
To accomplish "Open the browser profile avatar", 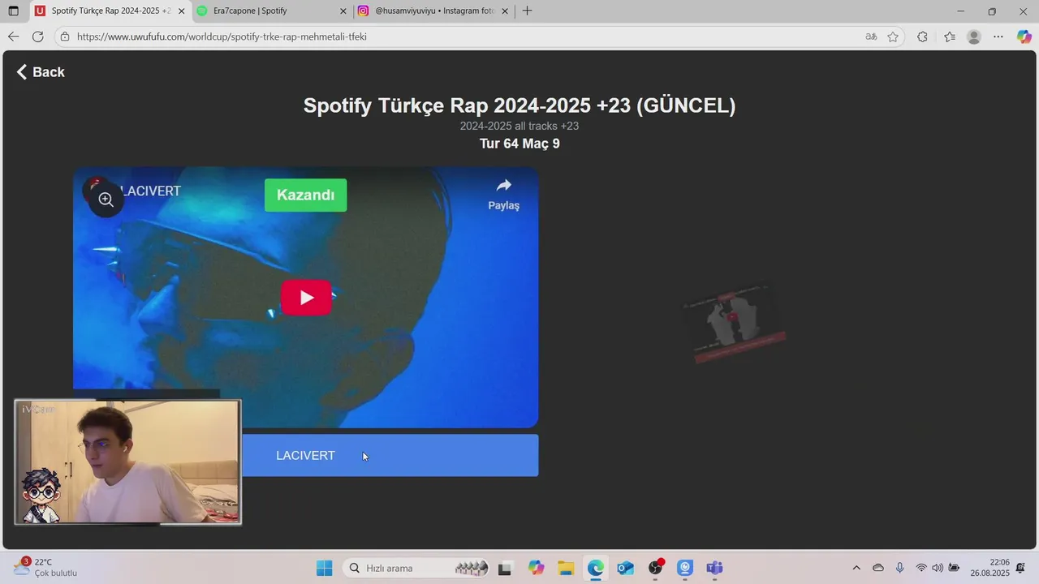I will coord(974,36).
